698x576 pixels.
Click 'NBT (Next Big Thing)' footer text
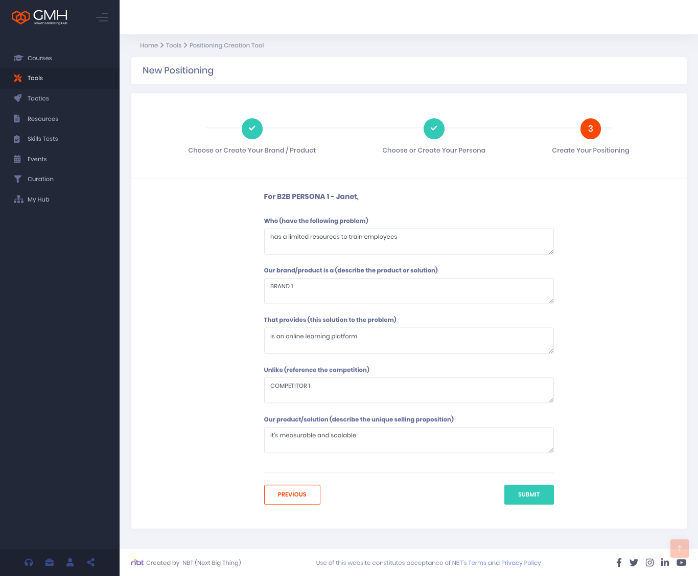212,563
